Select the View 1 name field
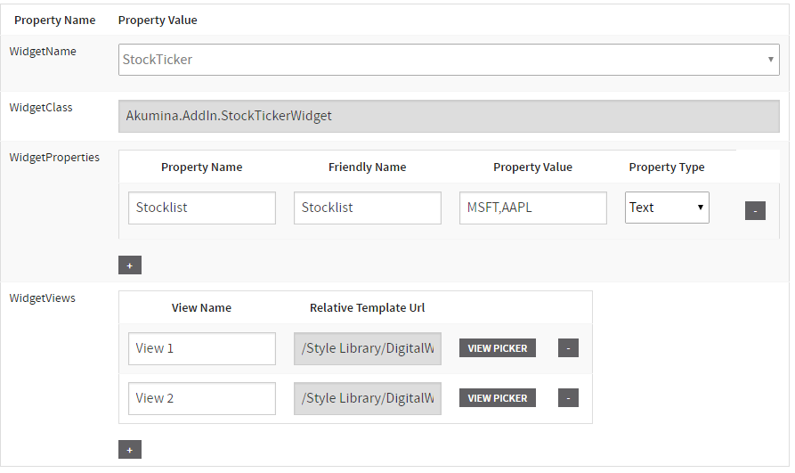This screenshot has height=473, width=795. (x=202, y=348)
